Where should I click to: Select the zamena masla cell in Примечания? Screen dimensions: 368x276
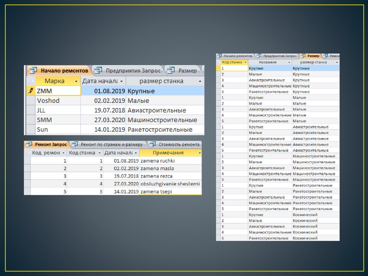[x=170, y=168]
